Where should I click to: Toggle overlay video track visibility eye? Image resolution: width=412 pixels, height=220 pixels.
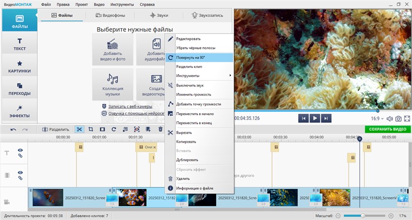pyautogui.click(x=20, y=172)
